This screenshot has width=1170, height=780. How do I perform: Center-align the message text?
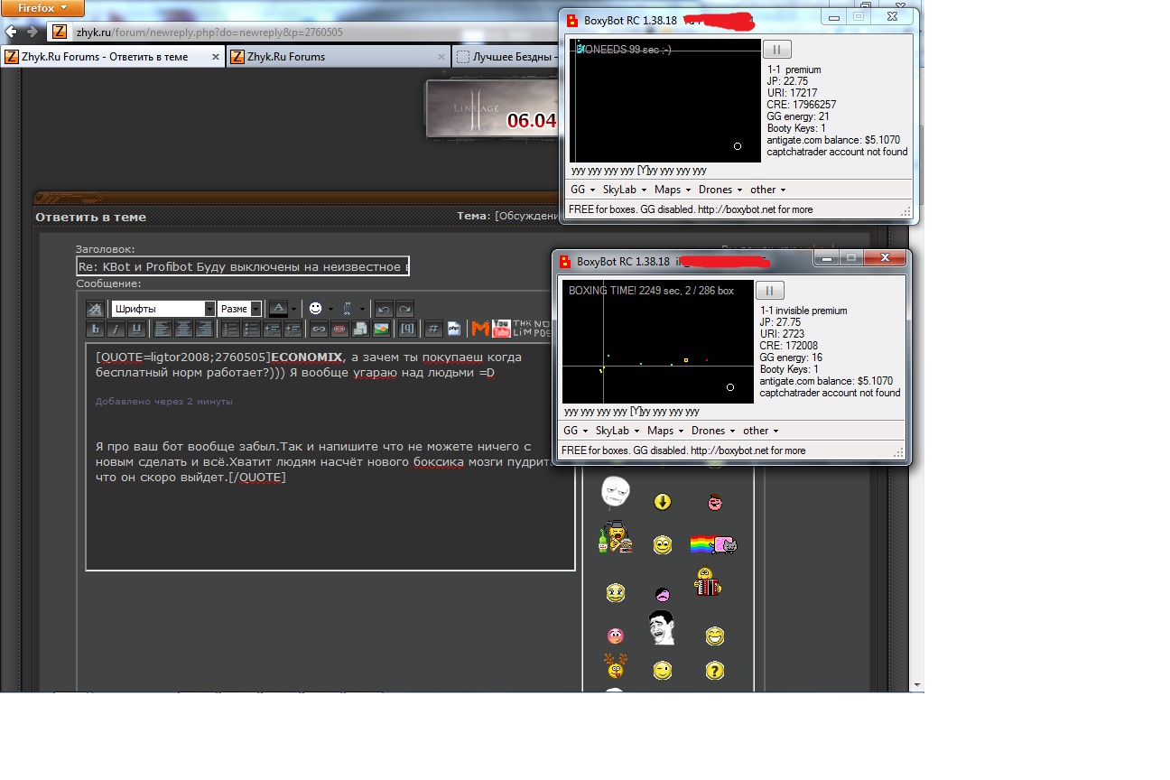(182, 330)
